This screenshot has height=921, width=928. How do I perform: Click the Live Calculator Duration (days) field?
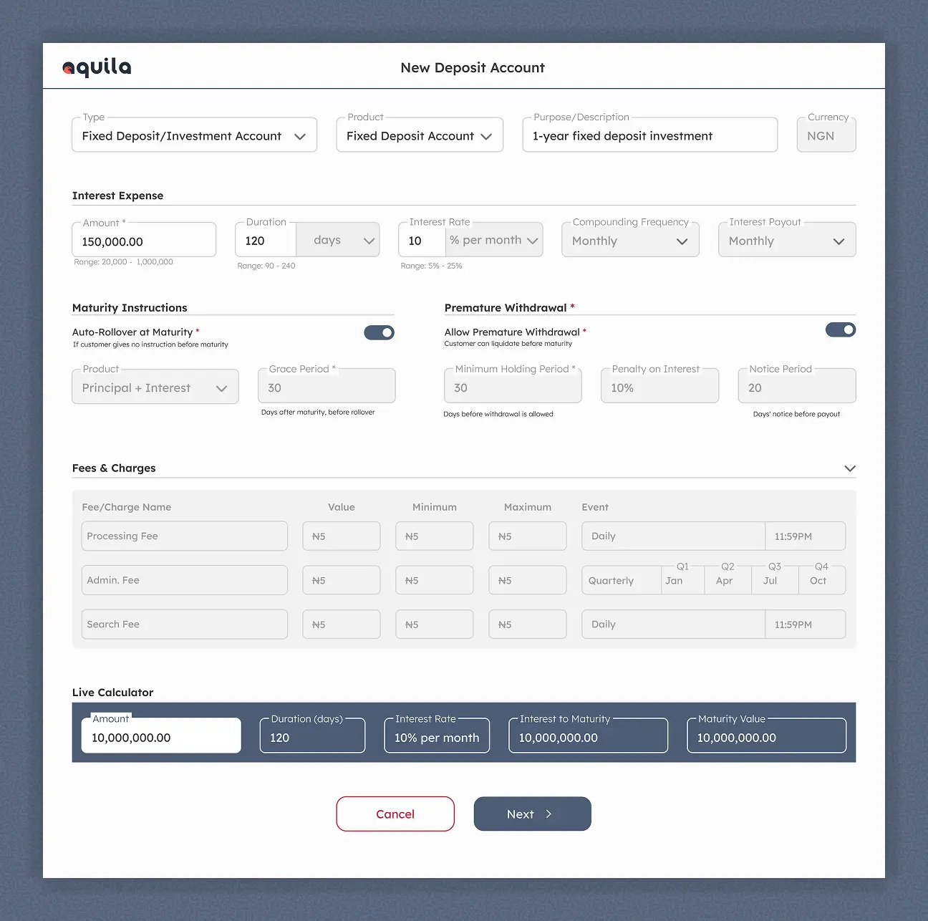(x=313, y=736)
